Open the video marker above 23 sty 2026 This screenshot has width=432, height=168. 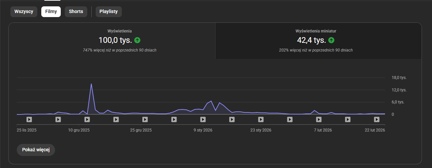(x=261, y=119)
